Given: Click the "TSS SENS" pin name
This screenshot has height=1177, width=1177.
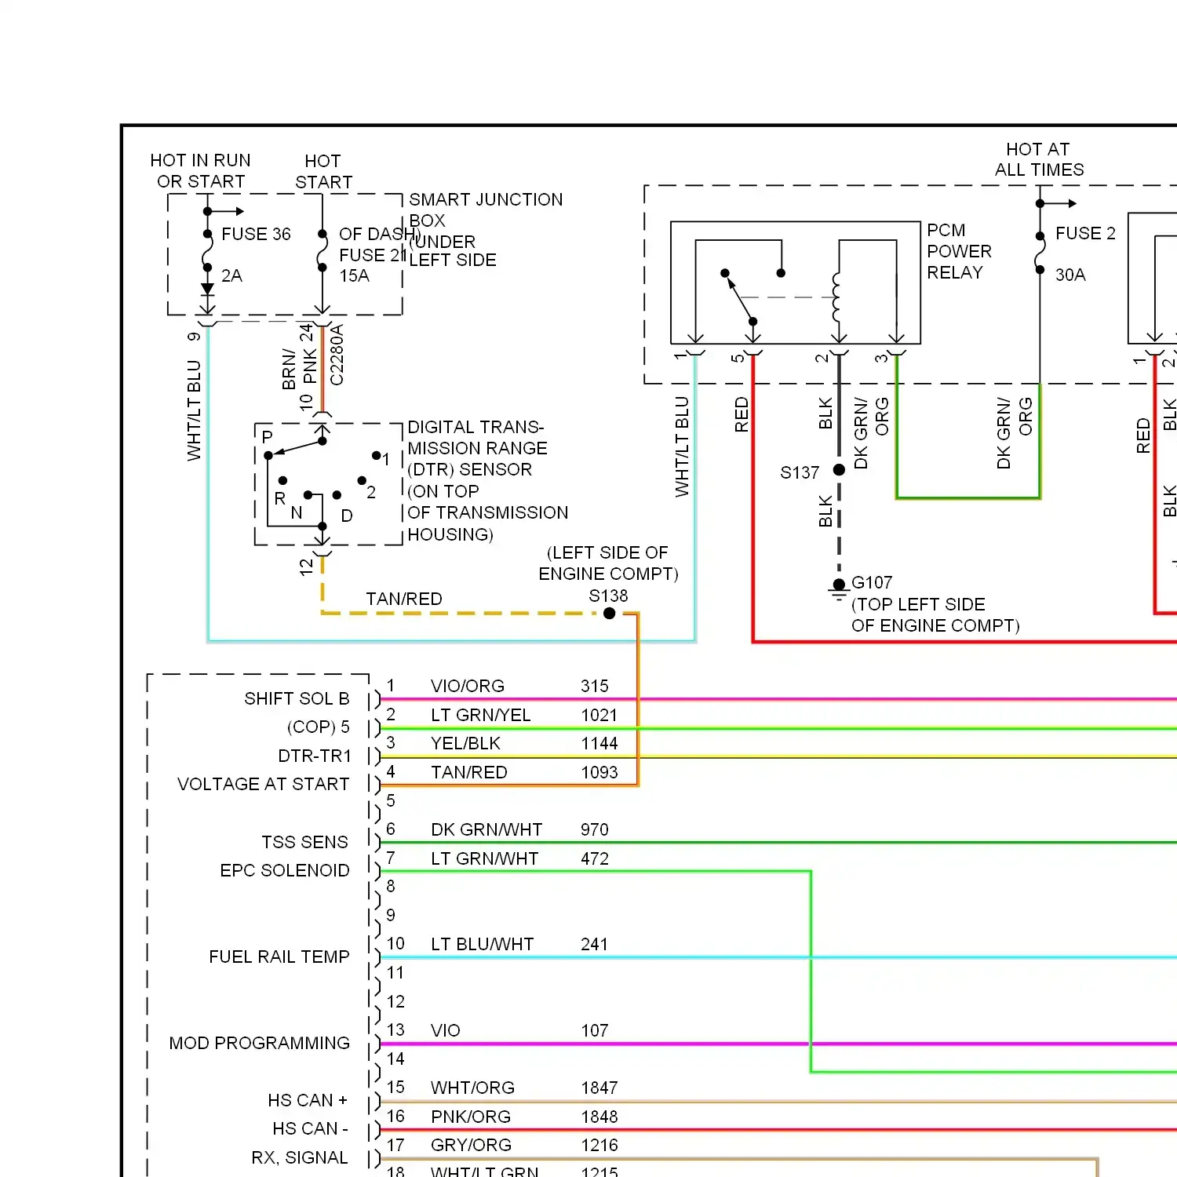Looking at the screenshot, I should pos(304,842).
